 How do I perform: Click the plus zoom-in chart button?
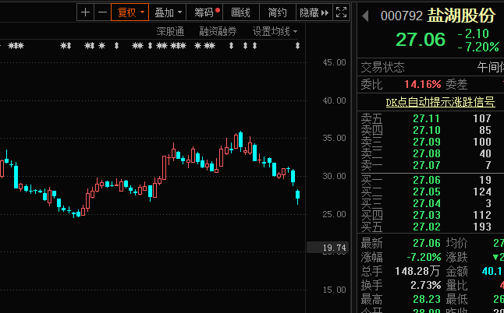coord(85,12)
